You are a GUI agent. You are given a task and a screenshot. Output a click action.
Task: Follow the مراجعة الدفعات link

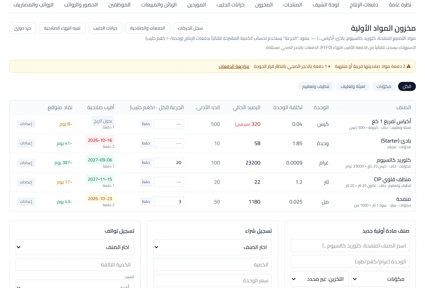coord(234,66)
